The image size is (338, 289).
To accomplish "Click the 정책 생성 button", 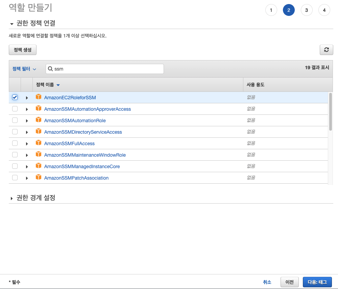I will coord(23,50).
